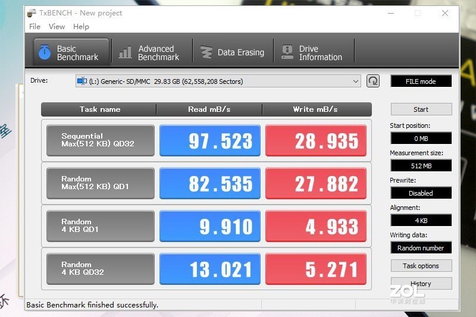Open the File menu

click(x=35, y=27)
